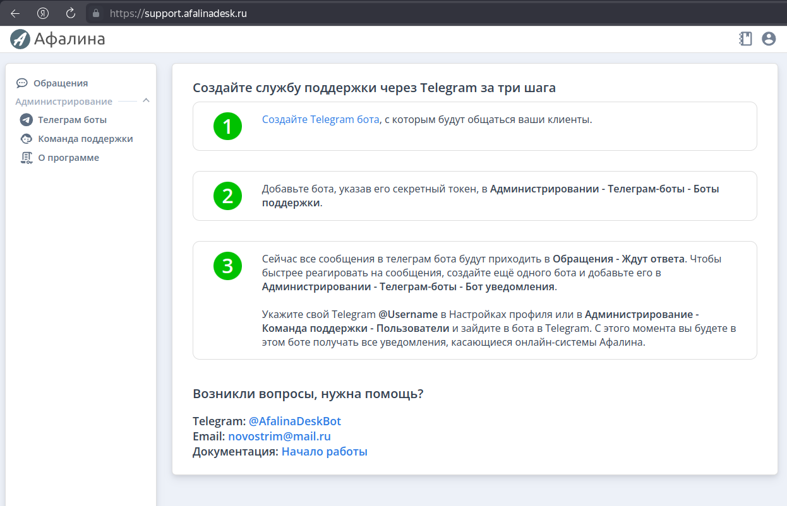Screen dimensions: 787x506
Task: Click the browser back arrow
Action: (x=15, y=13)
